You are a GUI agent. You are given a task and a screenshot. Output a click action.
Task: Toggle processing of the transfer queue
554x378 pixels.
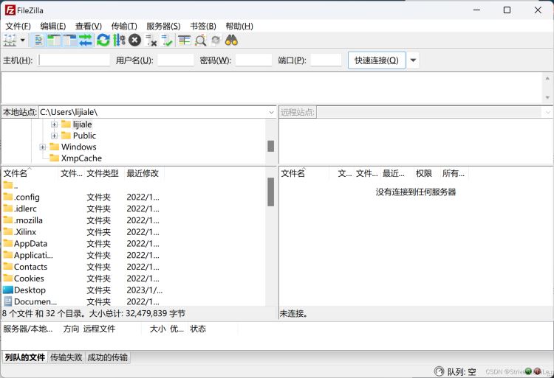[119, 41]
